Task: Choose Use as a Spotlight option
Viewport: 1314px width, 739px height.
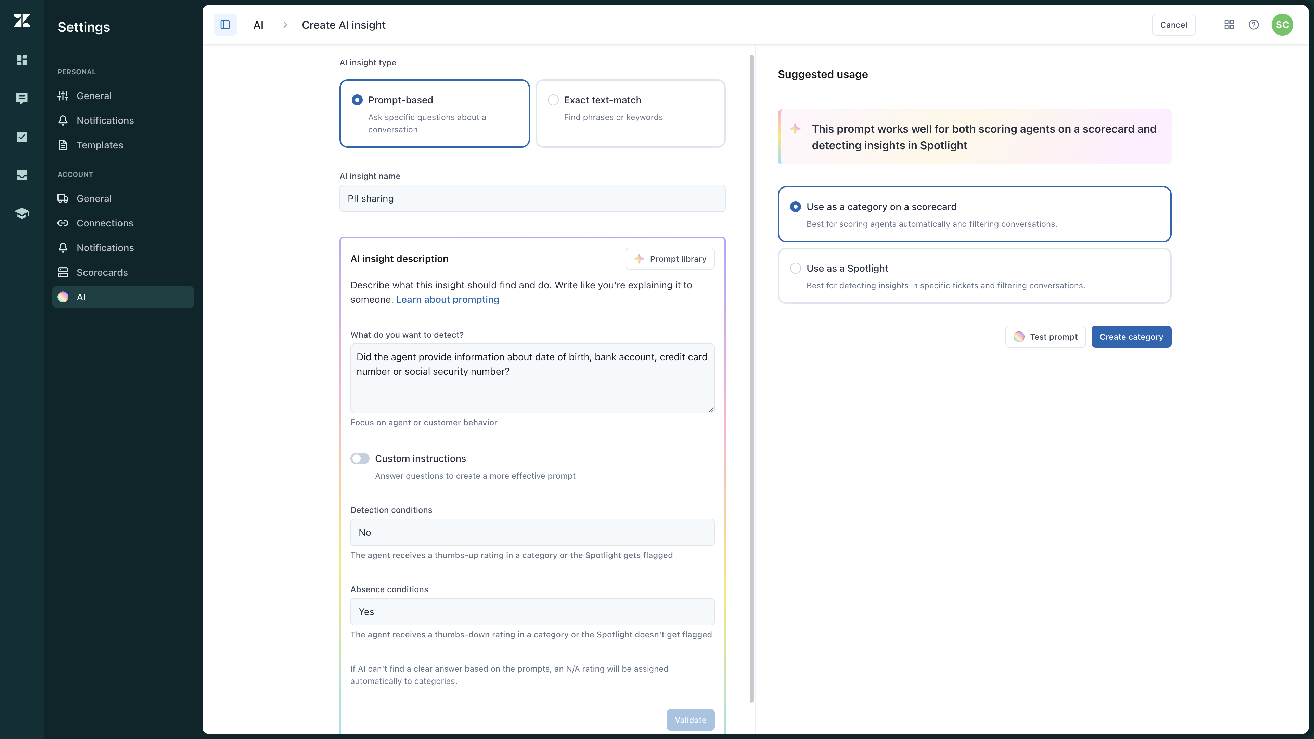Action: (795, 268)
